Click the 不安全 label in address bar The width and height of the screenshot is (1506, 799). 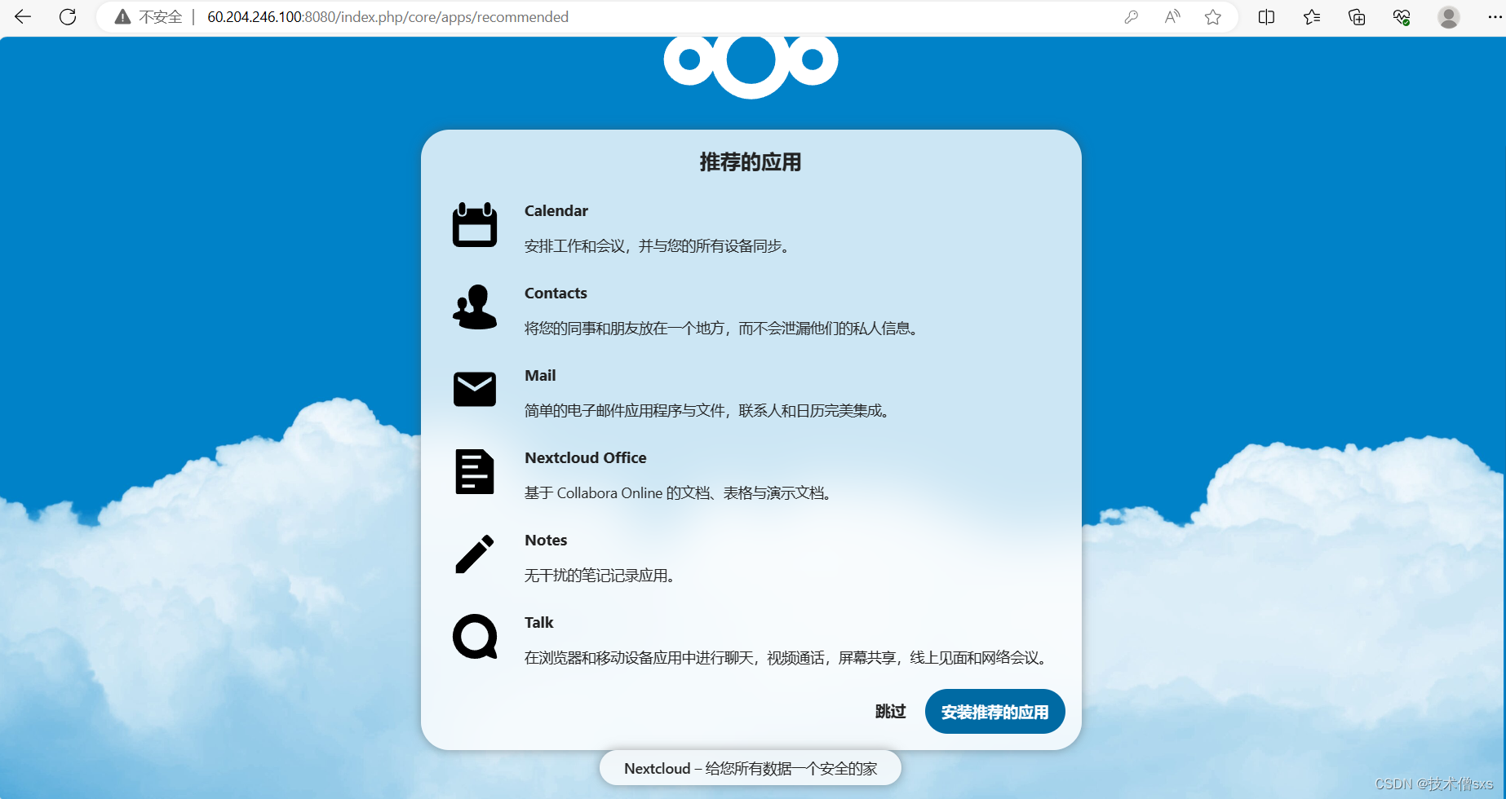160,17
